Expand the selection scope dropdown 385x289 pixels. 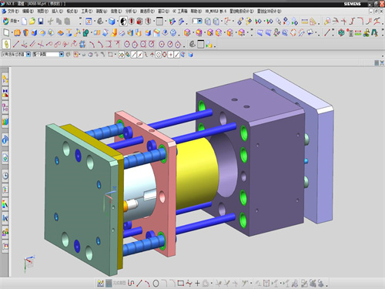[x=62, y=54]
